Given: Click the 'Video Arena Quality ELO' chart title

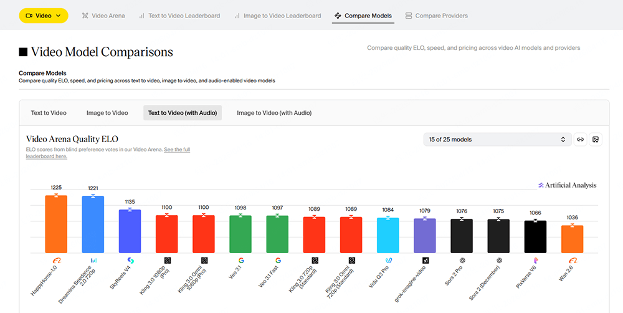Looking at the screenshot, I should [x=72, y=139].
